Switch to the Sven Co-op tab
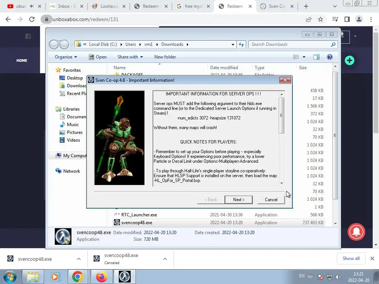The height and width of the screenshot is (284, 379). click(x=277, y=6)
